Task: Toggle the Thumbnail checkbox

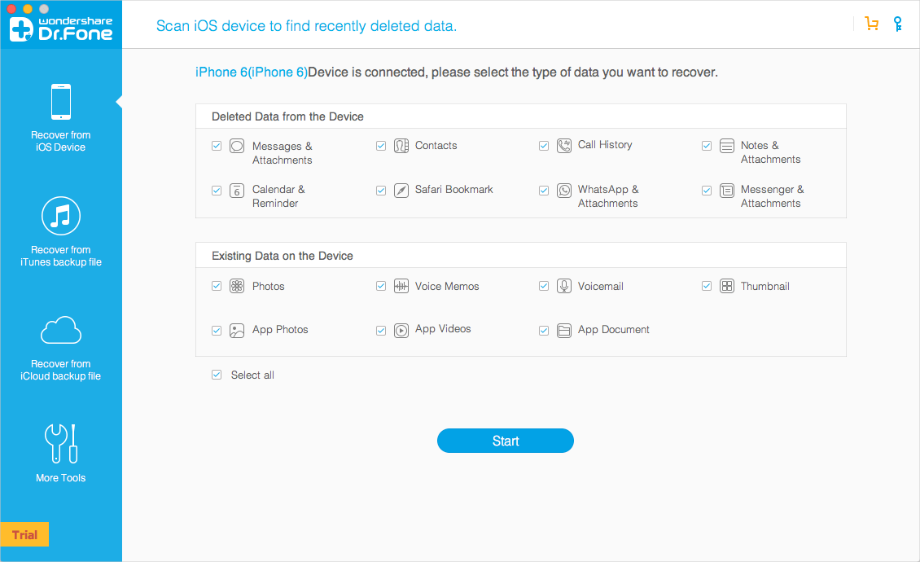Action: 707,286
